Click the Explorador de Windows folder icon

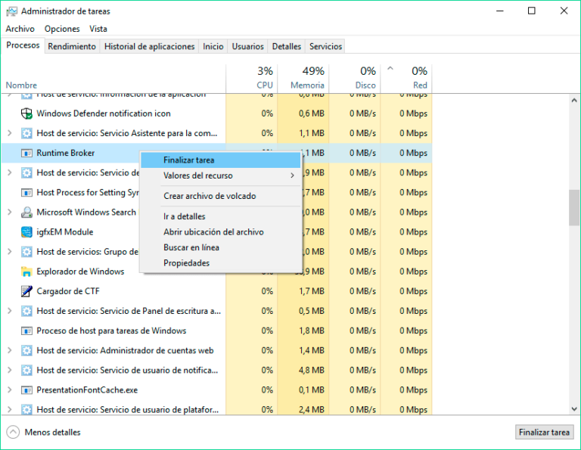[26, 272]
